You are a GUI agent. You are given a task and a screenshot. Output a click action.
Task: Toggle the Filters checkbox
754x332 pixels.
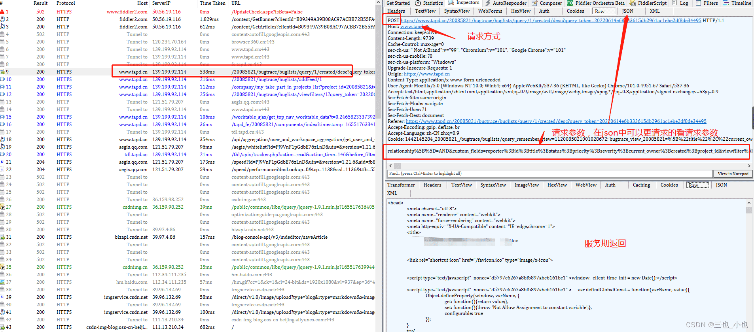point(699,3)
